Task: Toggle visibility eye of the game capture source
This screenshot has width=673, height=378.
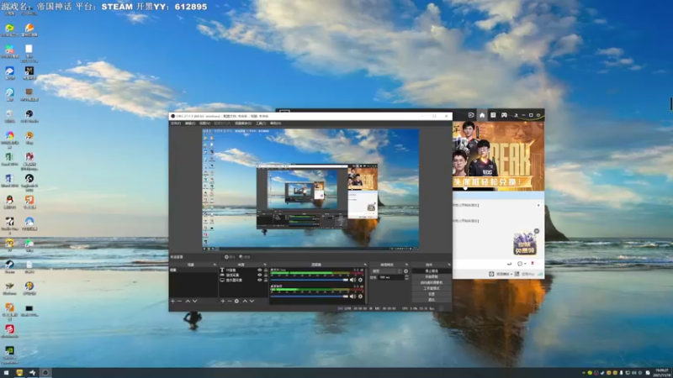Action: [x=260, y=276]
